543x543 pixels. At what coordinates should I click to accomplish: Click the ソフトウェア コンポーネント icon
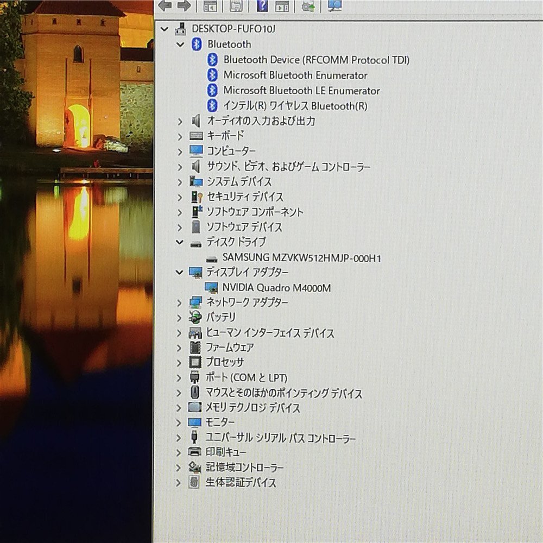pos(197,212)
